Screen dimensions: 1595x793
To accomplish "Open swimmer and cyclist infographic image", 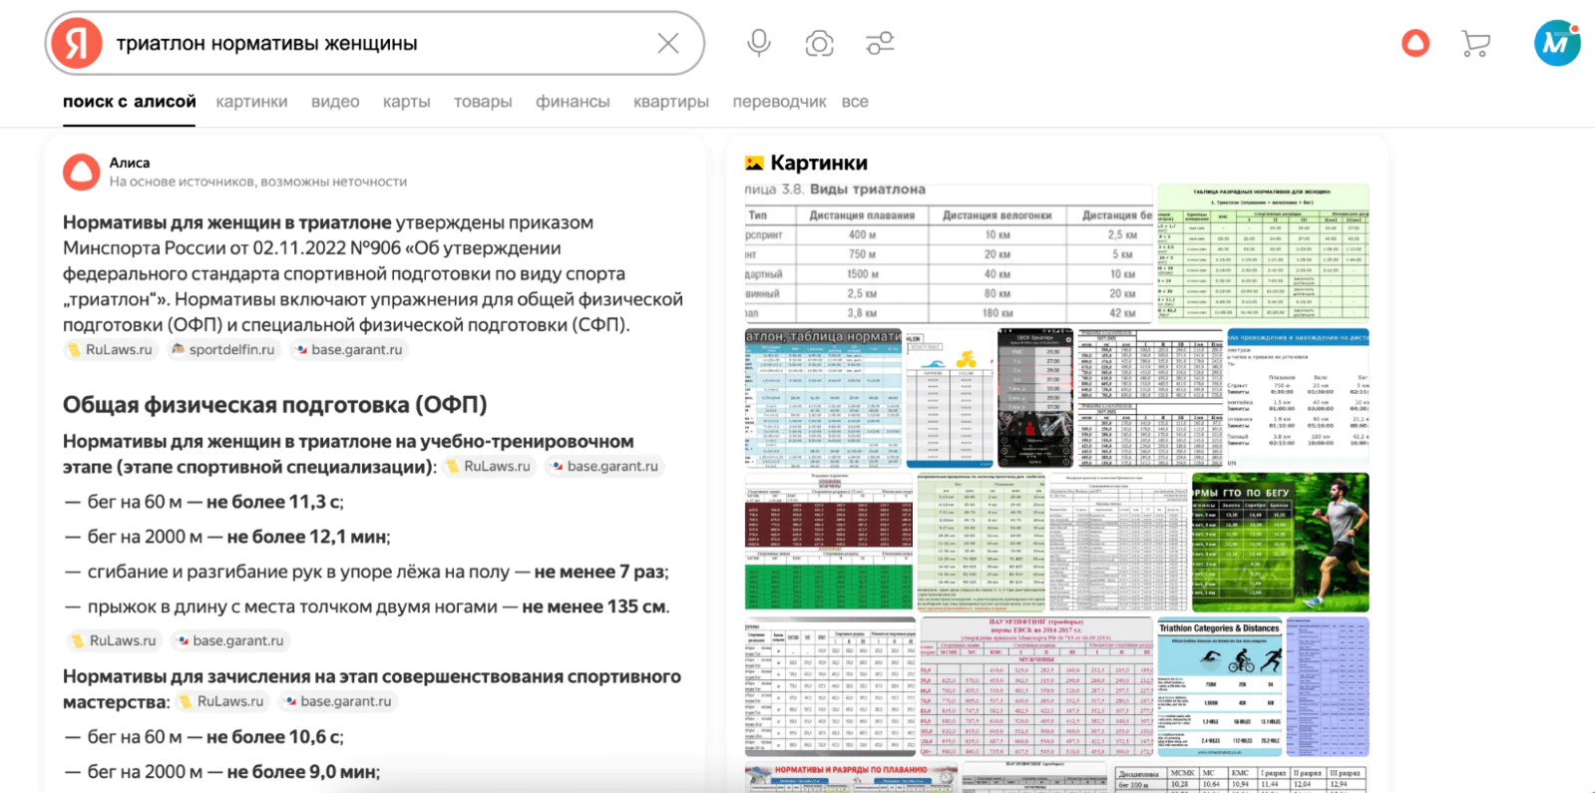I will 950,398.
